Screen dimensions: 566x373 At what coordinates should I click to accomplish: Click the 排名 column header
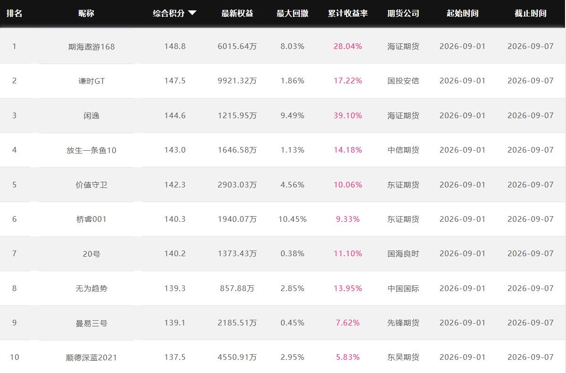coord(14,13)
